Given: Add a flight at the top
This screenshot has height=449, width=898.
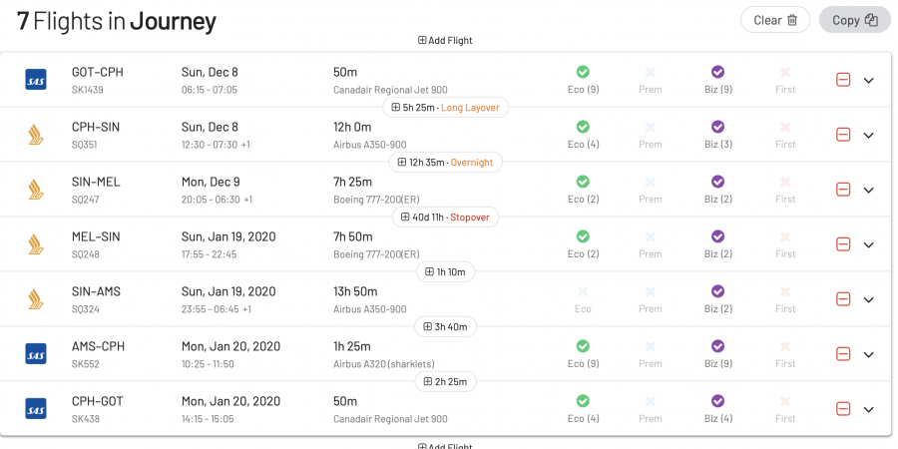Looking at the screenshot, I should coord(445,41).
